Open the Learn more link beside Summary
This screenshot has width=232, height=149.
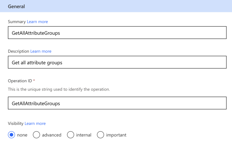[37, 22]
